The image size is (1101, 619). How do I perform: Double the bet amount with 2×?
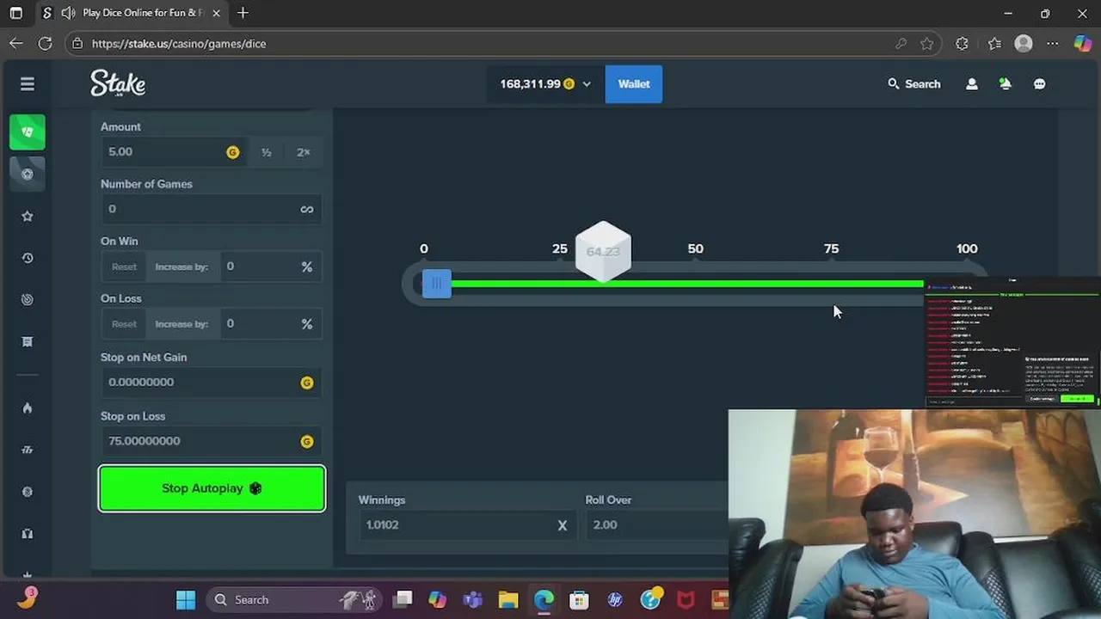pyautogui.click(x=304, y=152)
